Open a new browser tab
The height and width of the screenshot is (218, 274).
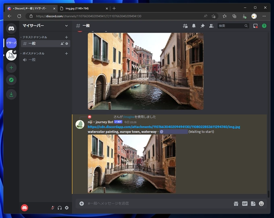pos(114,8)
